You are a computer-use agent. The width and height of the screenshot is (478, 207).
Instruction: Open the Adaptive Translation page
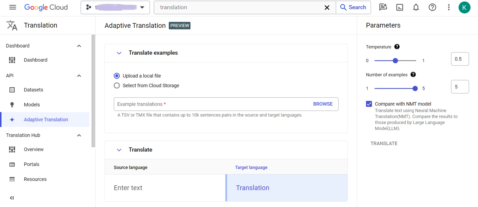pyautogui.click(x=46, y=119)
